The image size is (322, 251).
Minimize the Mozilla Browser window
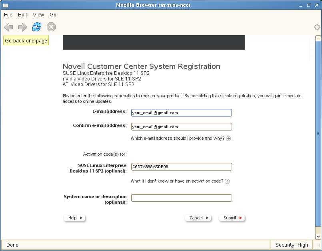click(301, 5)
